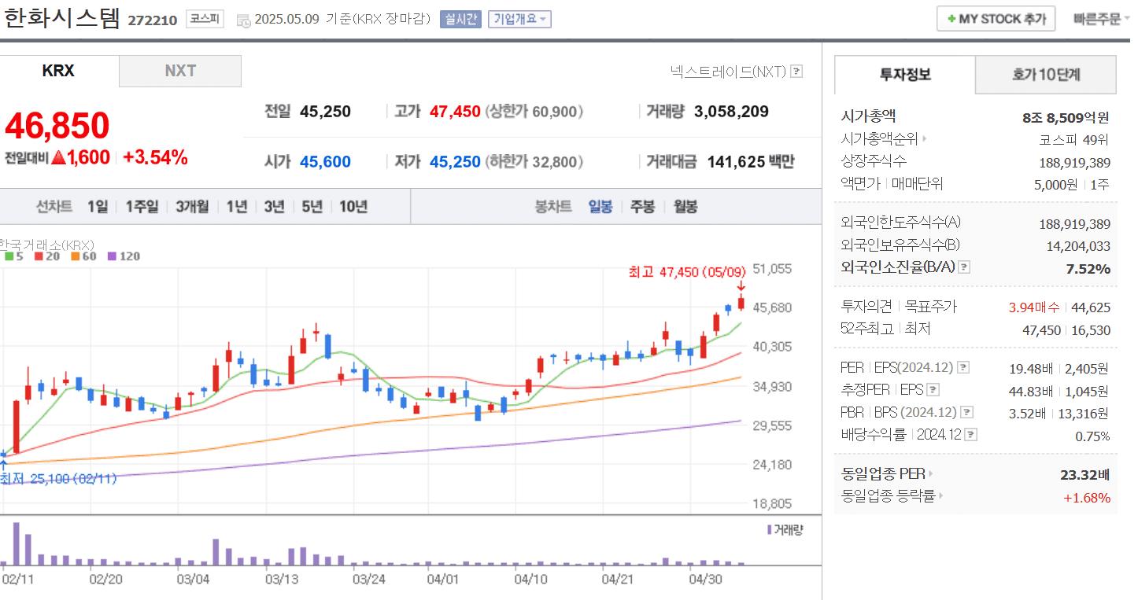Click the purple 120-day moving average swatch
Image resolution: width=1138 pixels, height=600 pixels.
coord(112,256)
